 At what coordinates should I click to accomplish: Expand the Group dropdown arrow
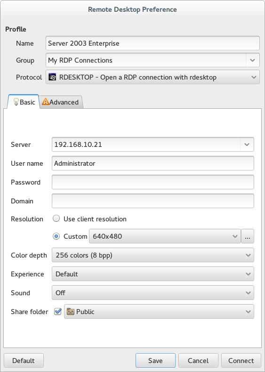coord(252,60)
